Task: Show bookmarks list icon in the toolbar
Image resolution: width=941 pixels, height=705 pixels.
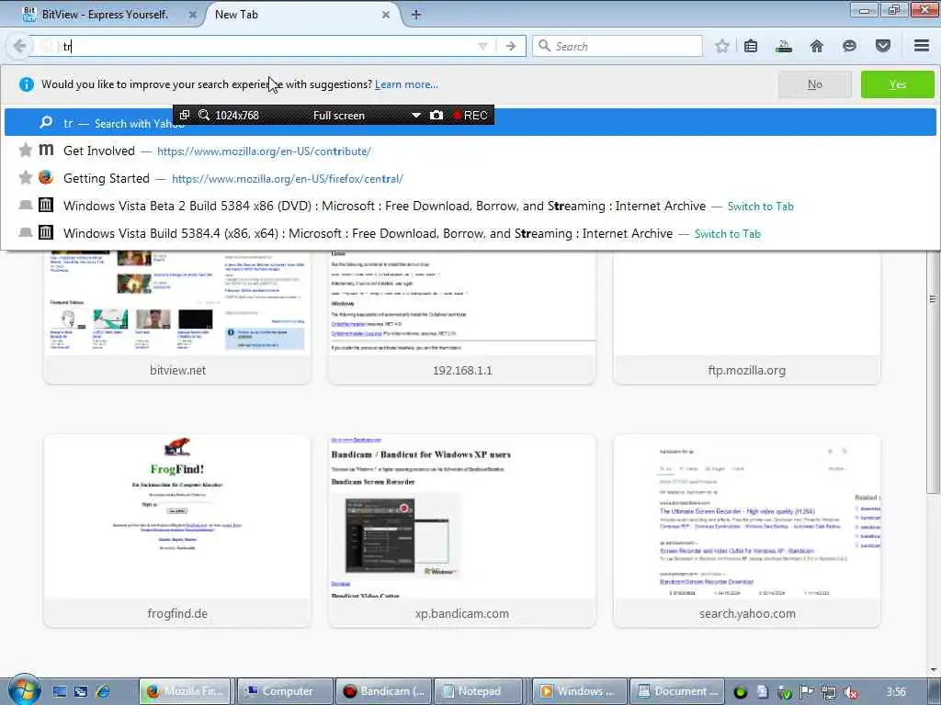Action: (x=751, y=46)
